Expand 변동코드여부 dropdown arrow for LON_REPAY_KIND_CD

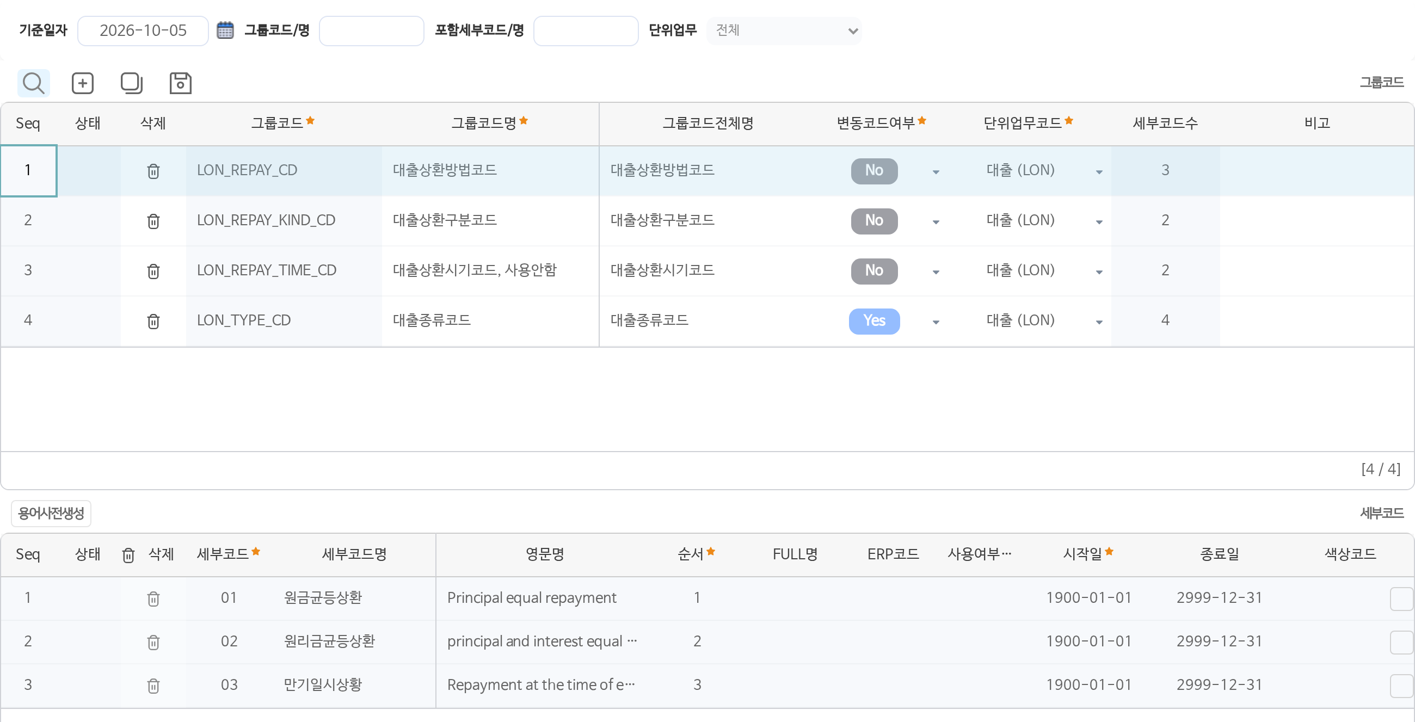(x=936, y=222)
